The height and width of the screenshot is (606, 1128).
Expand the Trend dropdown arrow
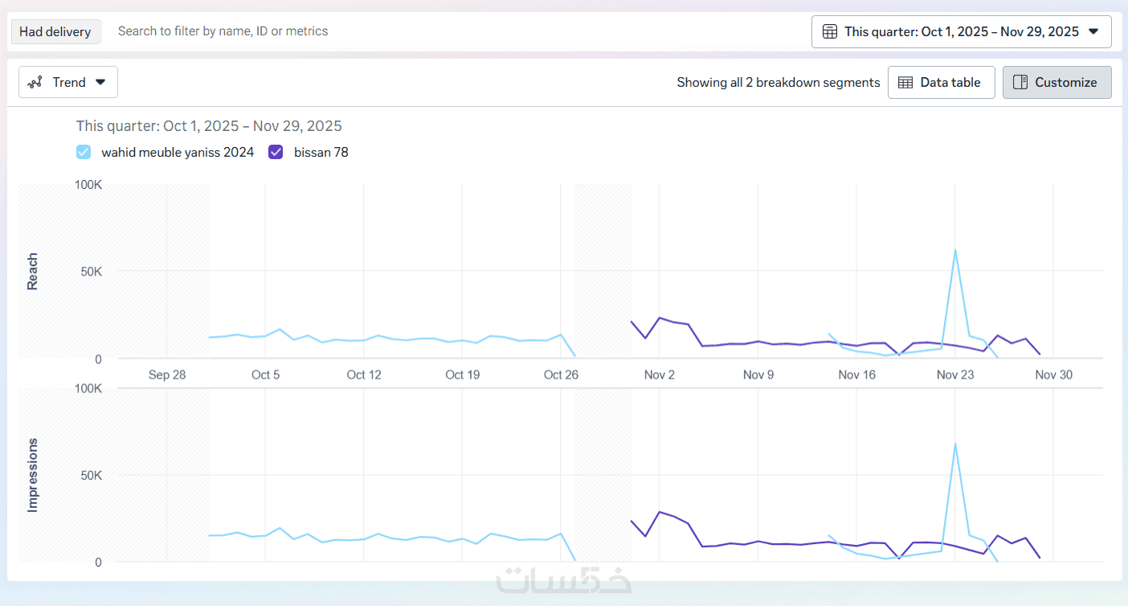(100, 82)
